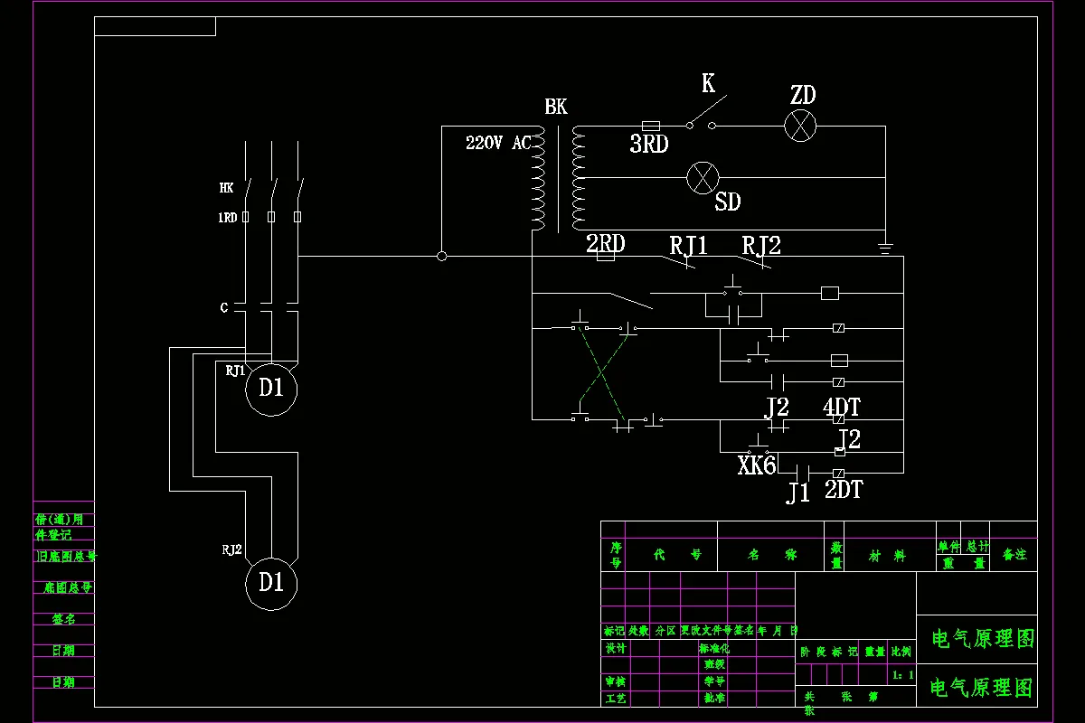Screen dimensions: 1085x723
Task: Click the '1:1' scale value
Action: point(902,675)
